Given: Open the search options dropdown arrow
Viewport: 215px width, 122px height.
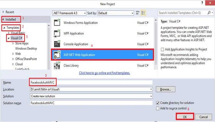Looking at the screenshot, I should click(212, 13).
